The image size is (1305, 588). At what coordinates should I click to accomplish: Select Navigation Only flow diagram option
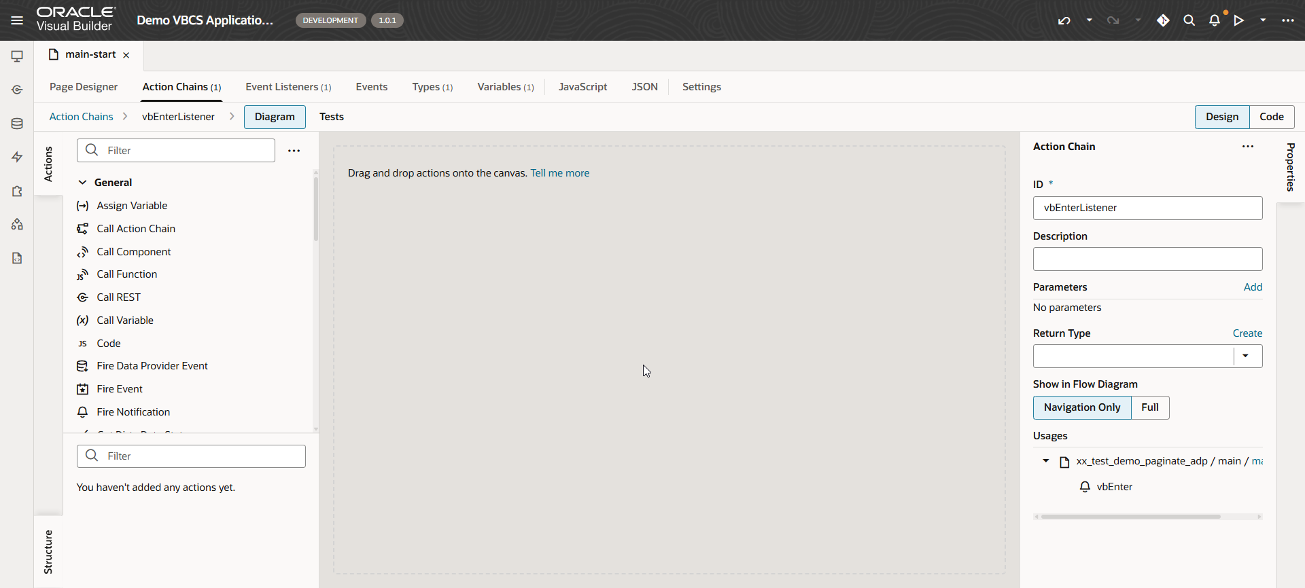click(1081, 407)
